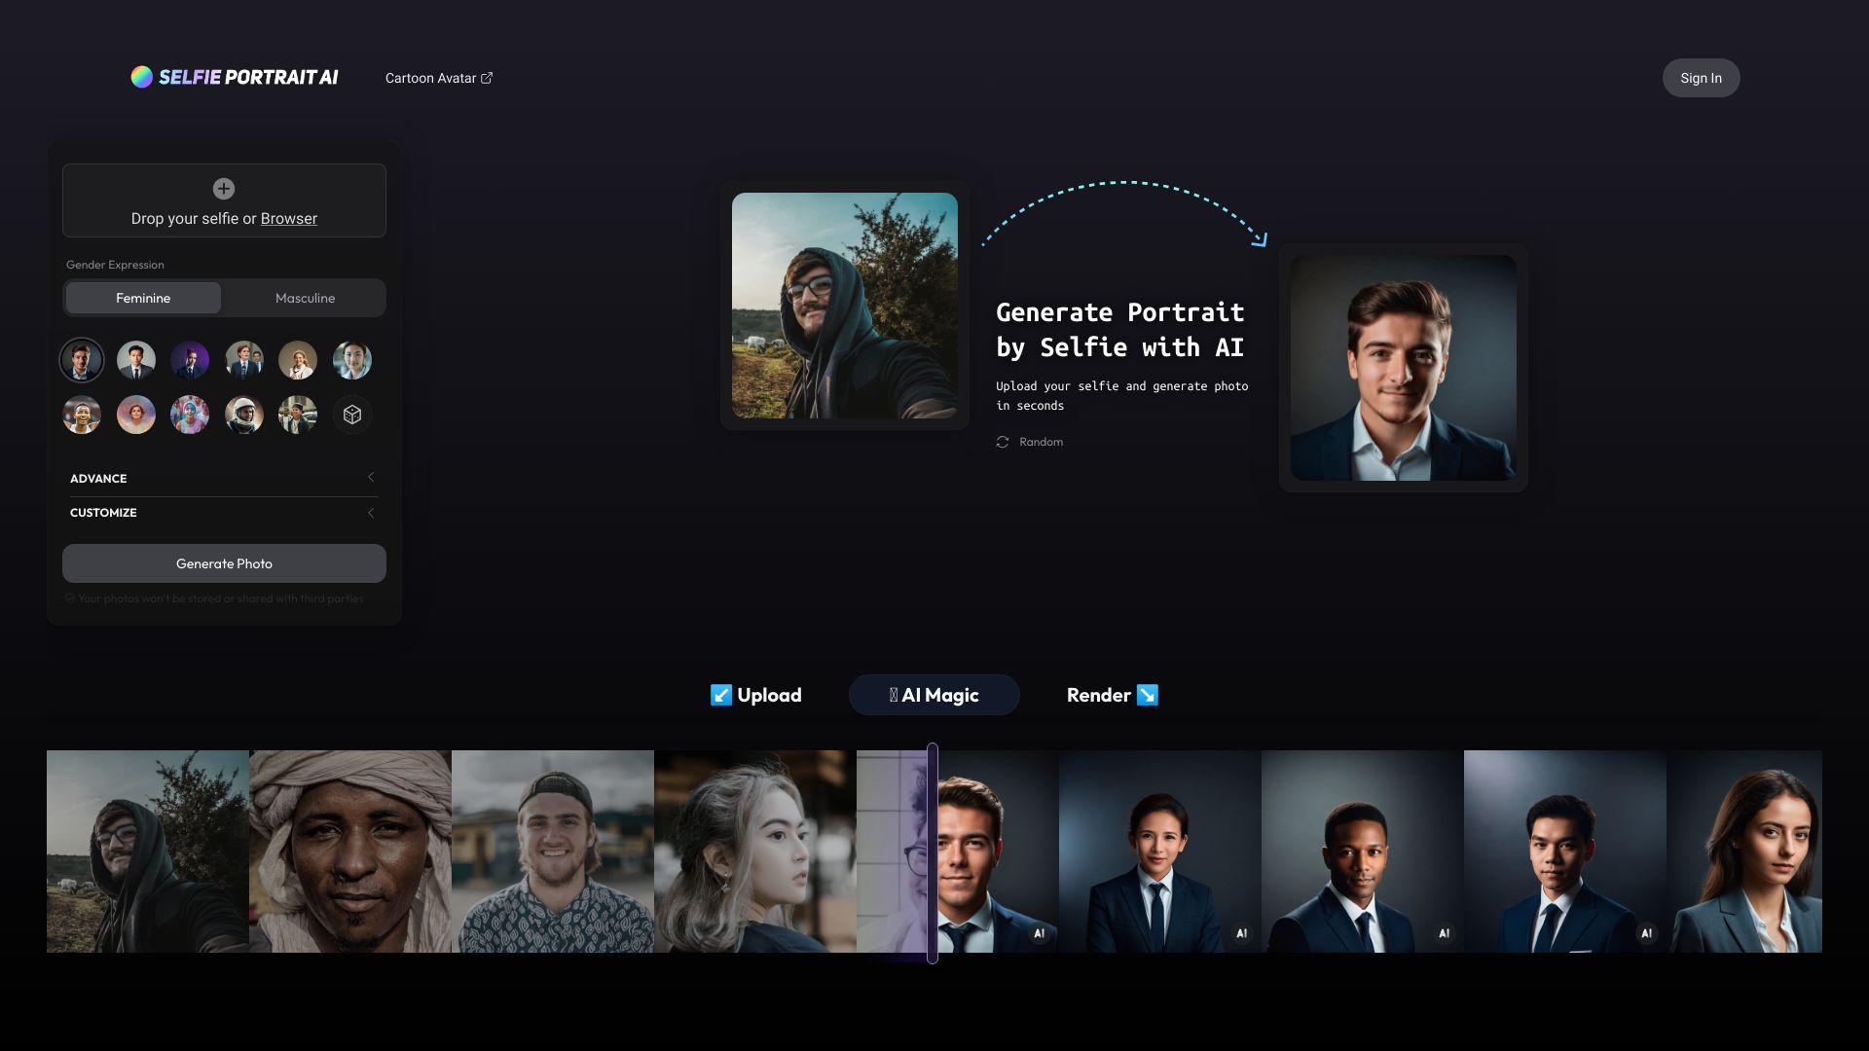Click the Sign In button
This screenshot has height=1051, width=1869.
pyautogui.click(x=1700, y=77)
